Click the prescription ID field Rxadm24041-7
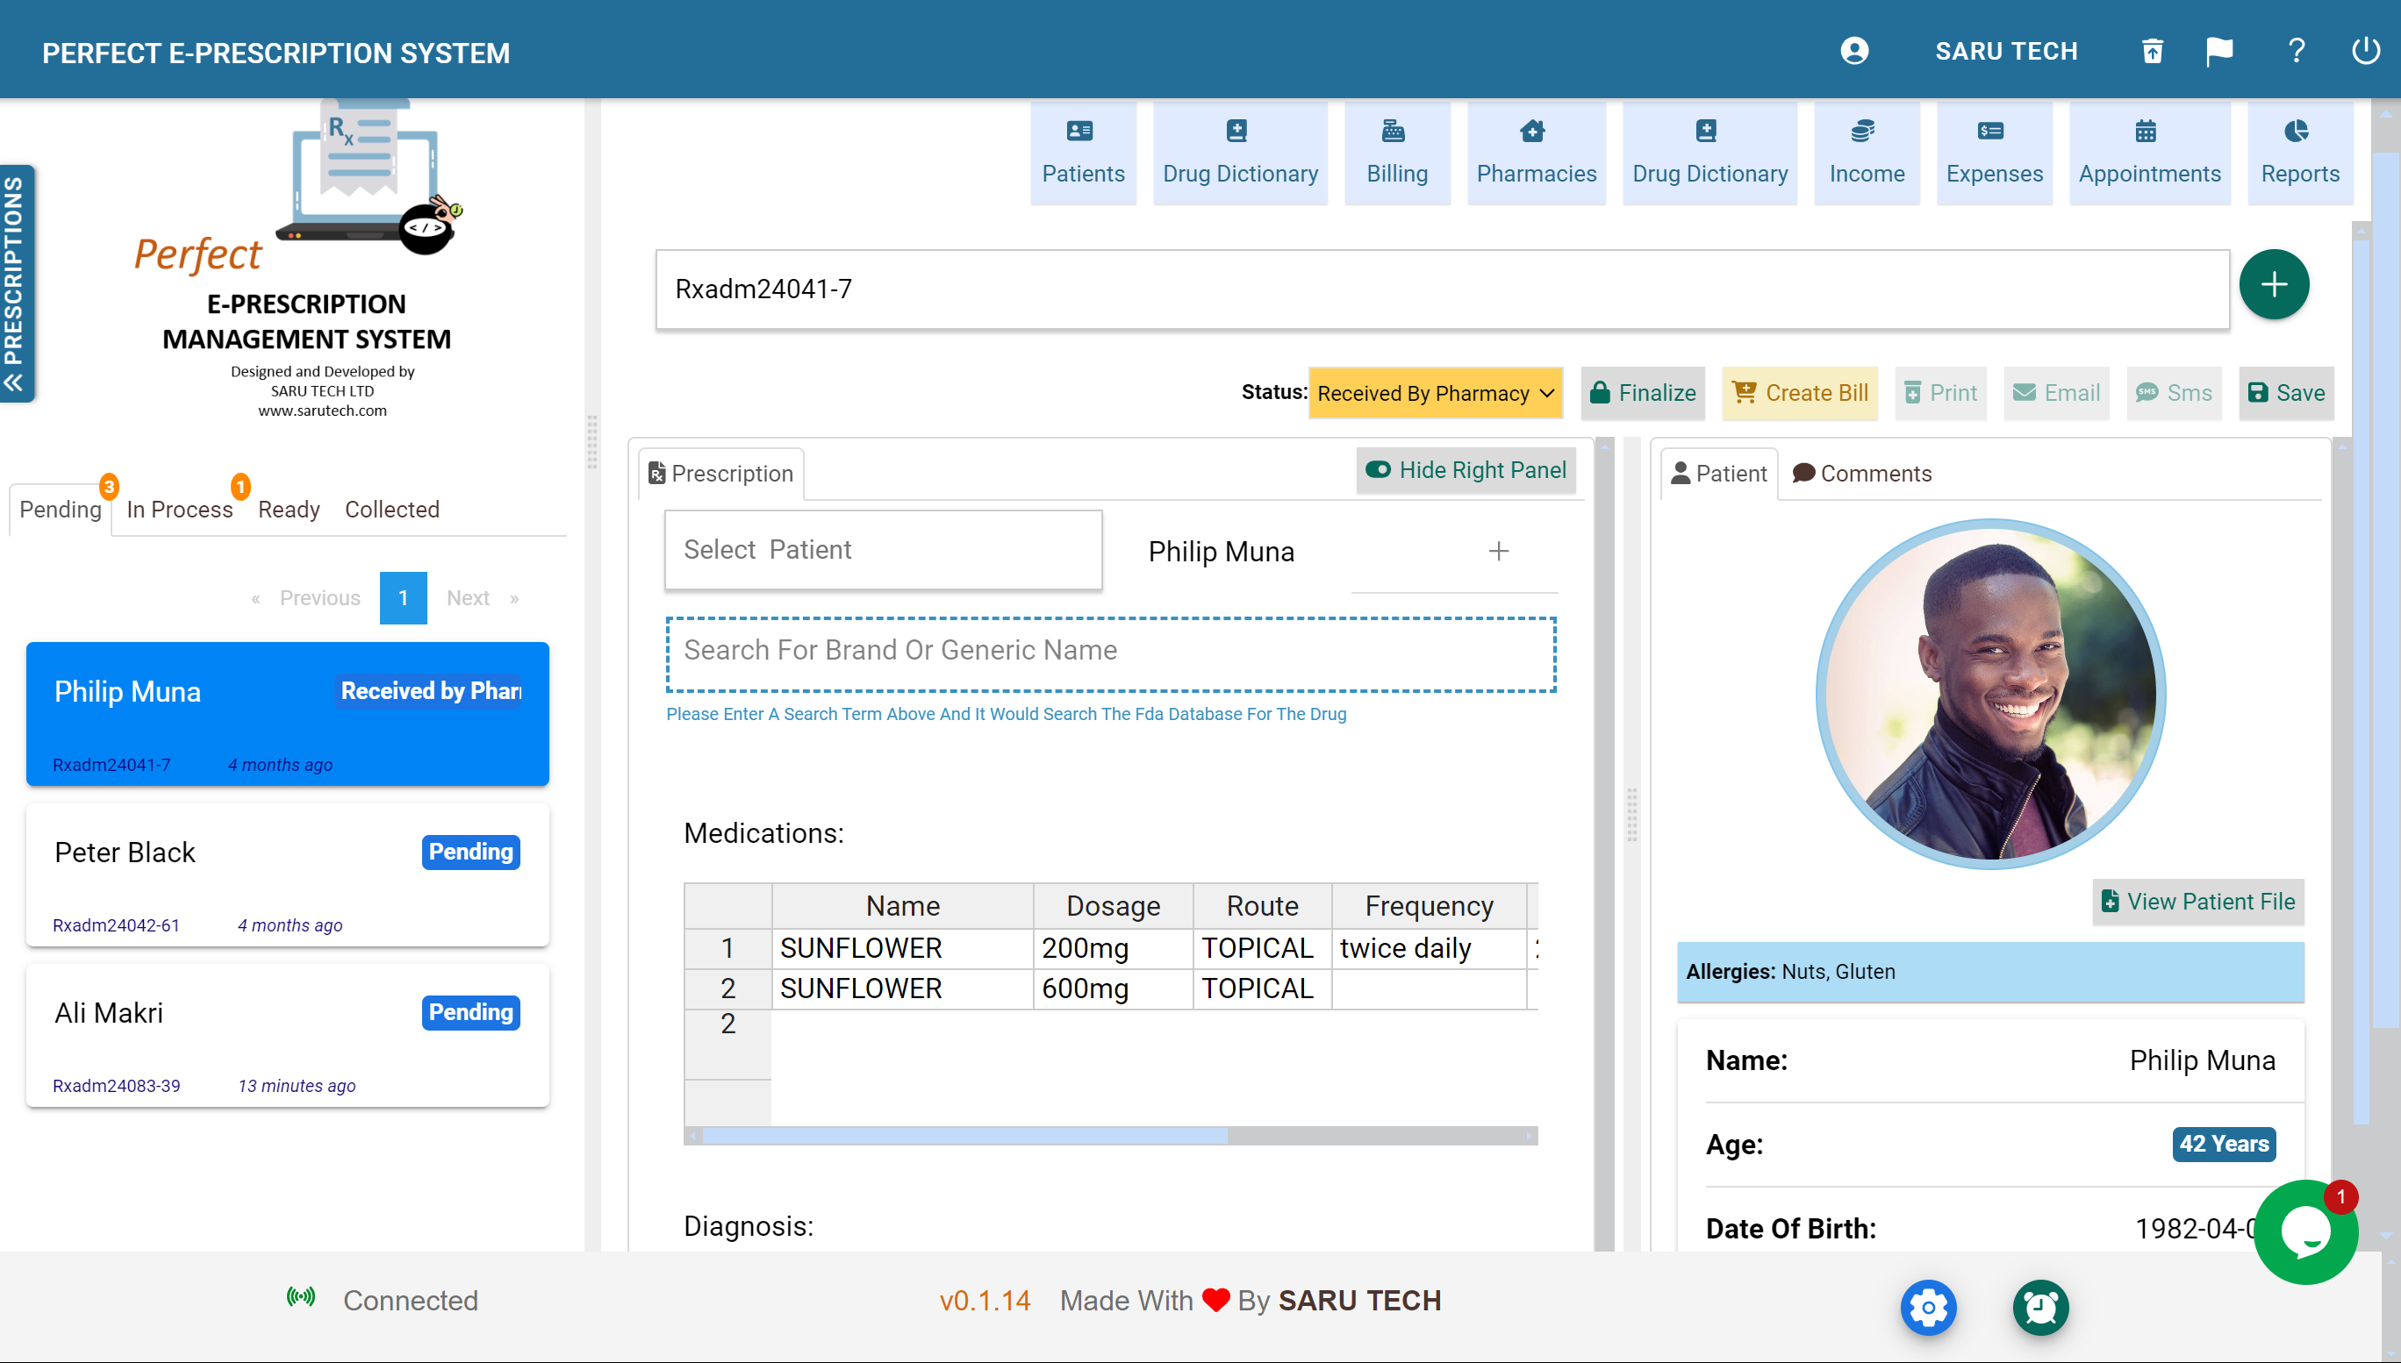Image resolution: width=2401 pixels, height=1363 pixels. click(x=1442, y=289)
